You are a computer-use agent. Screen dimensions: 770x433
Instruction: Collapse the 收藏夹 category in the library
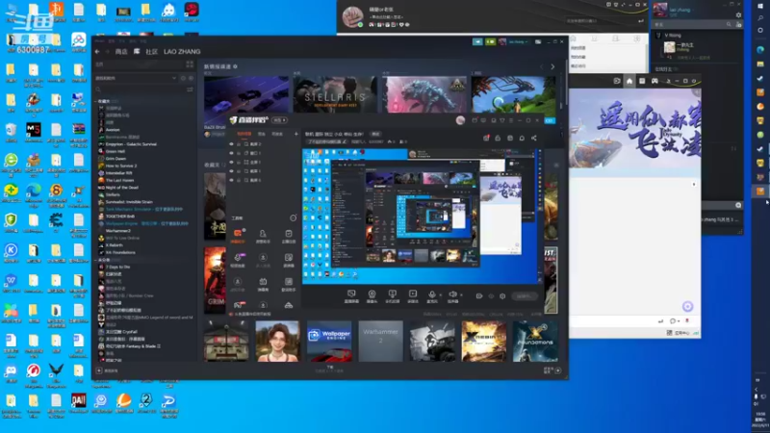(x=96, y=101)
